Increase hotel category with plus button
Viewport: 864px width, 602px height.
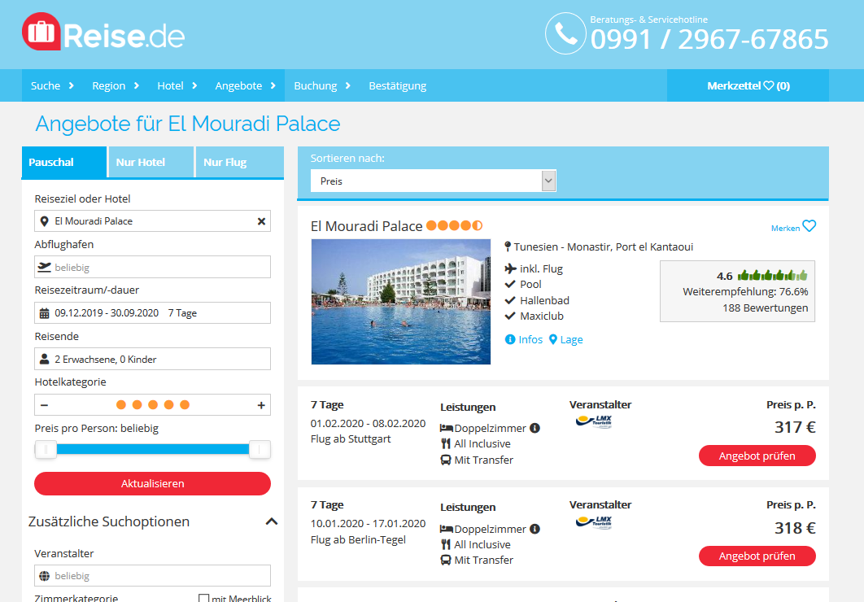(261, 405)
